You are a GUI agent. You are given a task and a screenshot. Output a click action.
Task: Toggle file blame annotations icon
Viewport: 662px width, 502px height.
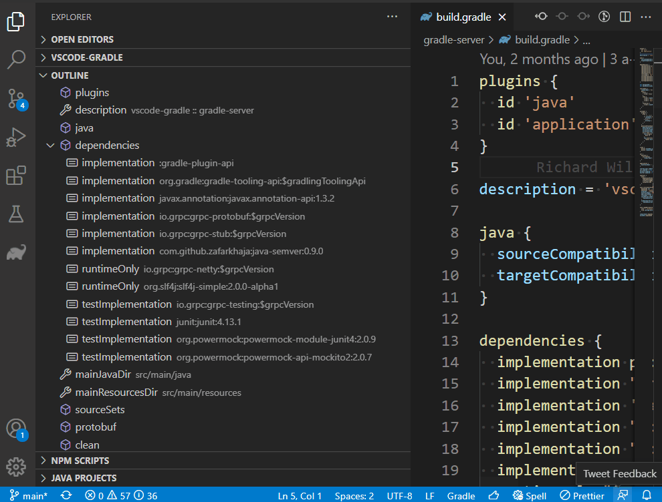(604, 17)
